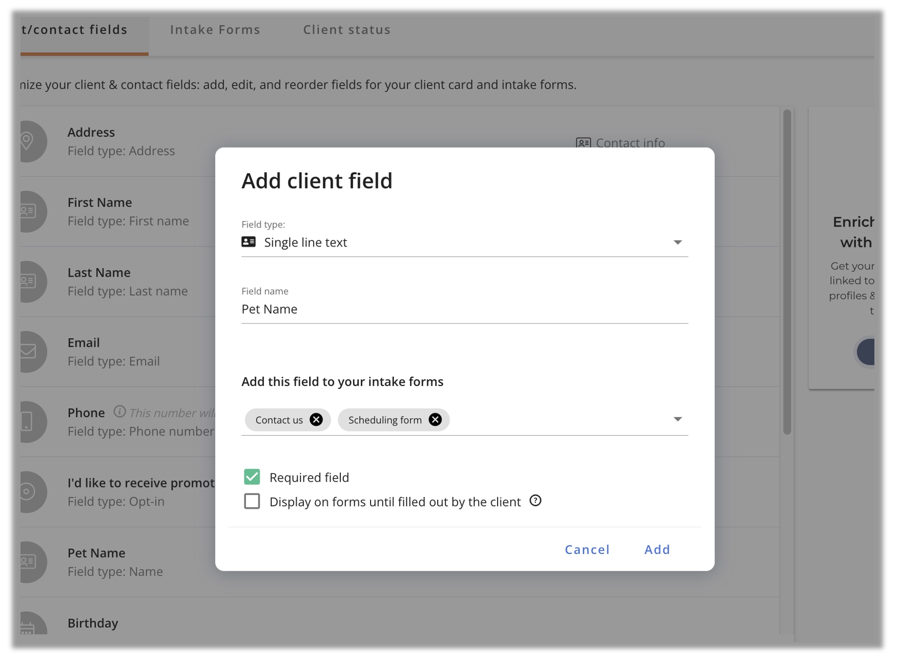899x658 pixels.
Task: Open the Single line text field type selector
Action: pos(464,242)
